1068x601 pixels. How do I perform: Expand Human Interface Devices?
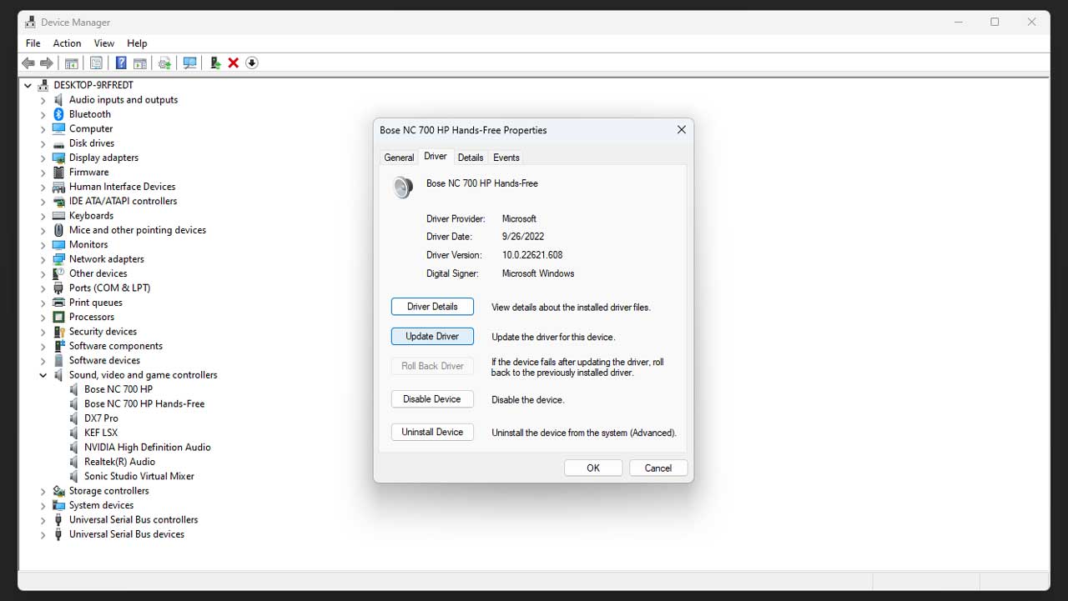tap(43, 187)
